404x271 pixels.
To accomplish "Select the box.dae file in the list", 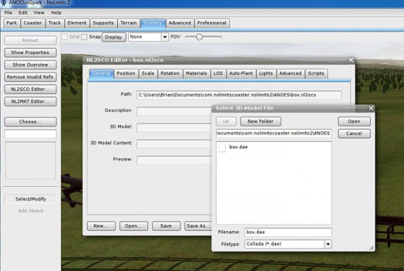I will click(x=238, y=147).
